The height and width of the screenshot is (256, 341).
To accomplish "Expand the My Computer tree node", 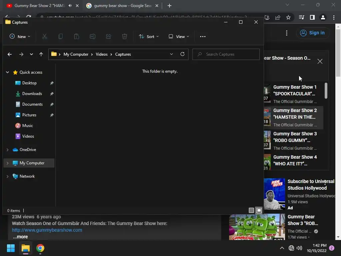I will coord(7,163).
